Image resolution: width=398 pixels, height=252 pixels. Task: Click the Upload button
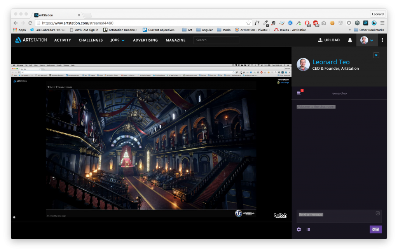(329, 40)
